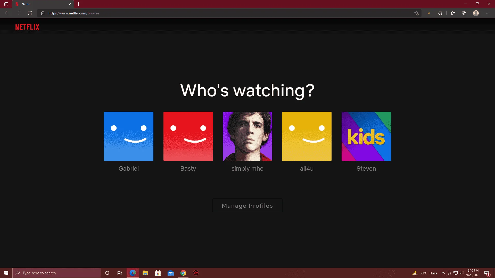Restore down the browser window

(477, 4)
